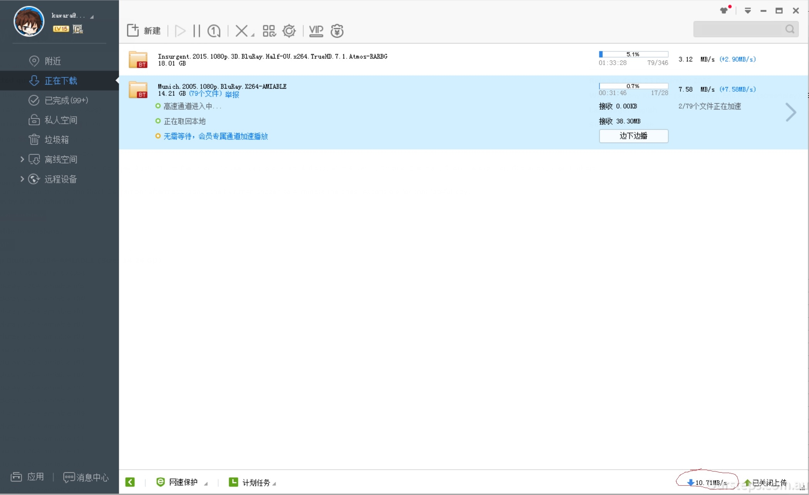The height and width of the screenshot is (495, 809).
Task: Click the 无需等待 member channel link
Action: click(216, 136)
